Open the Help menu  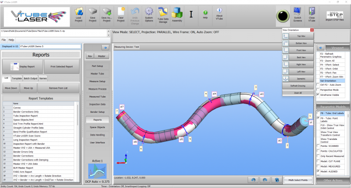(11, 40)
